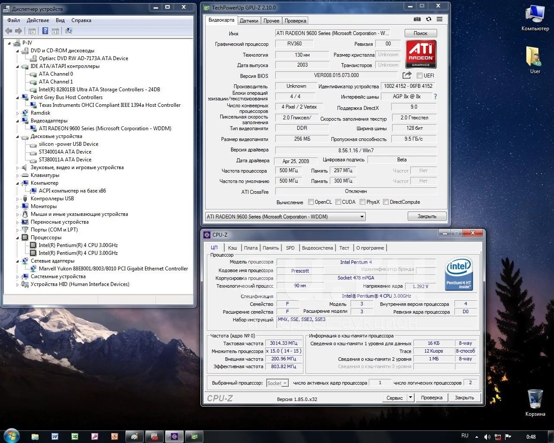Collapse the Дисковые устройства tree node
The width and height of the screenshot is (554, 443).
pos(18,136)
